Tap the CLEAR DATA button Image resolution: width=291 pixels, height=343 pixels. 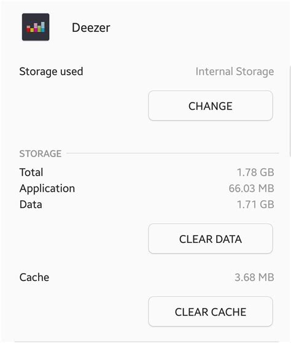(211, 239)
